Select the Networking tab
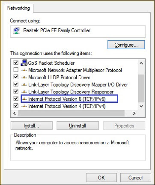This screenshot has height=185, width=155. [x=18, y=8]
